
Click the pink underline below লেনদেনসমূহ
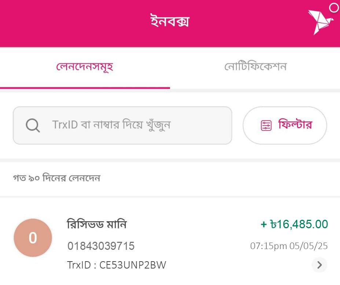click(85, 88)
